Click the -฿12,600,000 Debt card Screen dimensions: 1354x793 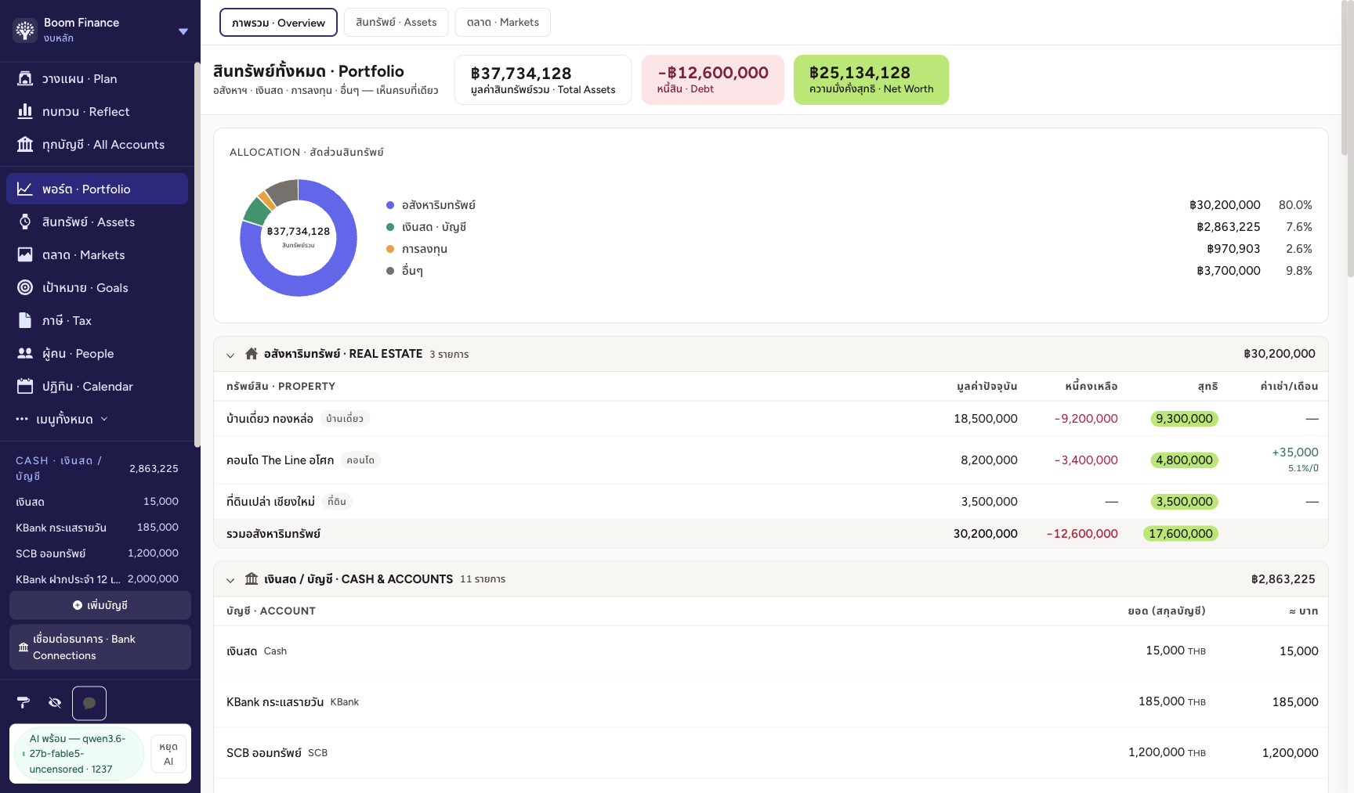pyautogui.click(x=713, y=80)
